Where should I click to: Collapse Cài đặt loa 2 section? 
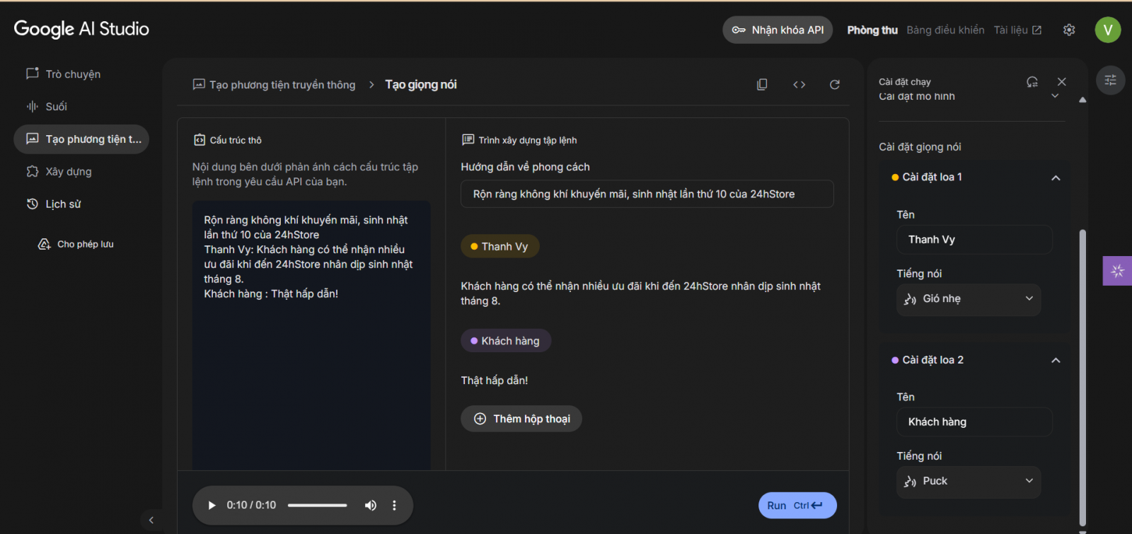[x=1056, y=360]
